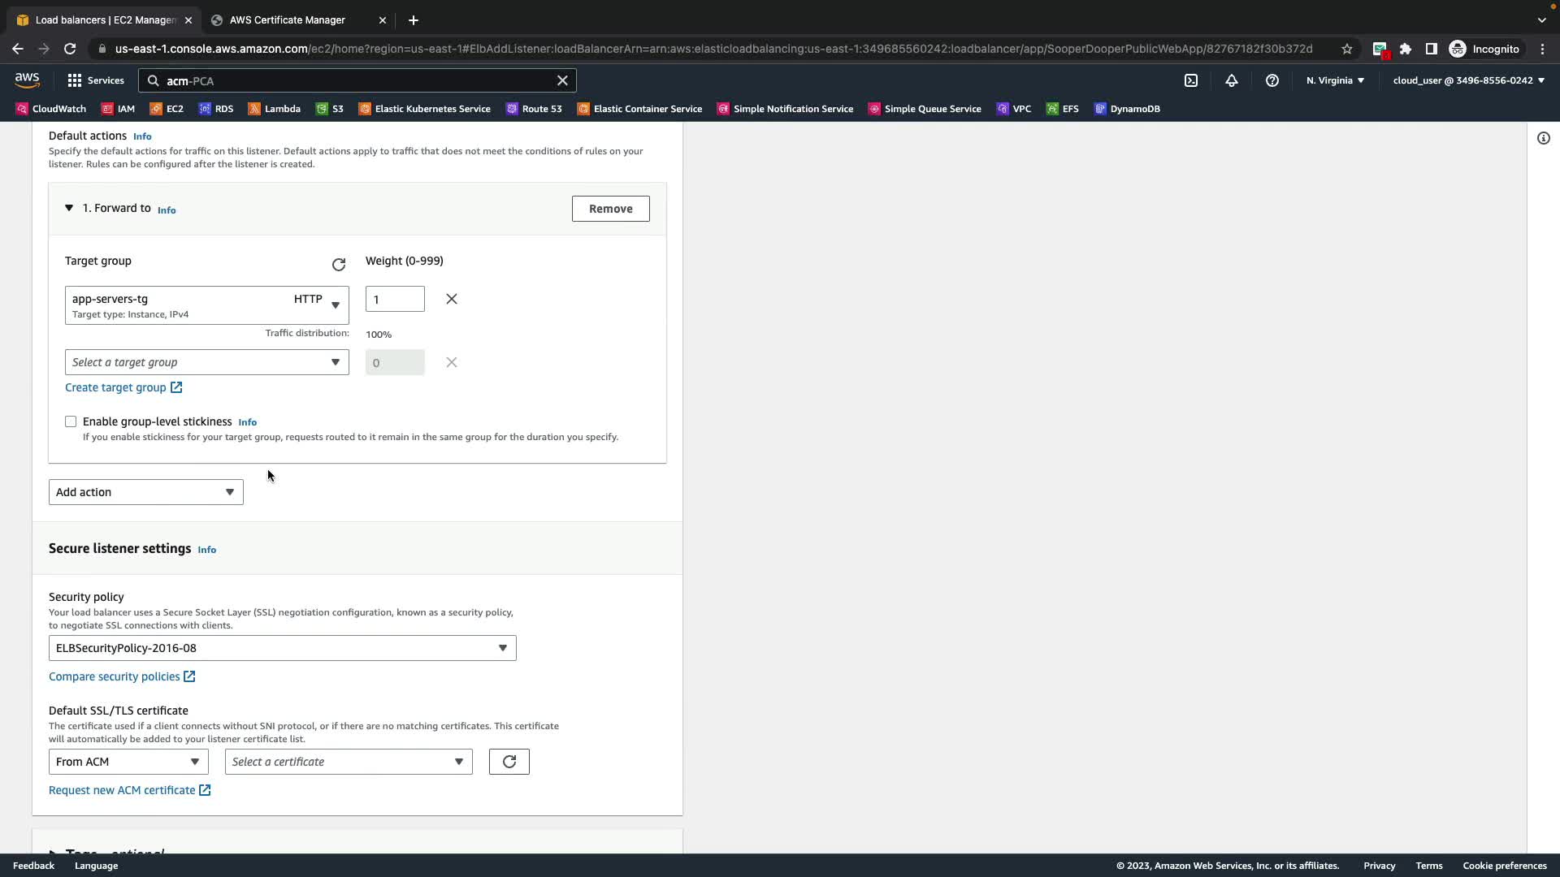Open the side info panel icon
The height and width of the screenshot is (877, 1560).
(1544, 138)
